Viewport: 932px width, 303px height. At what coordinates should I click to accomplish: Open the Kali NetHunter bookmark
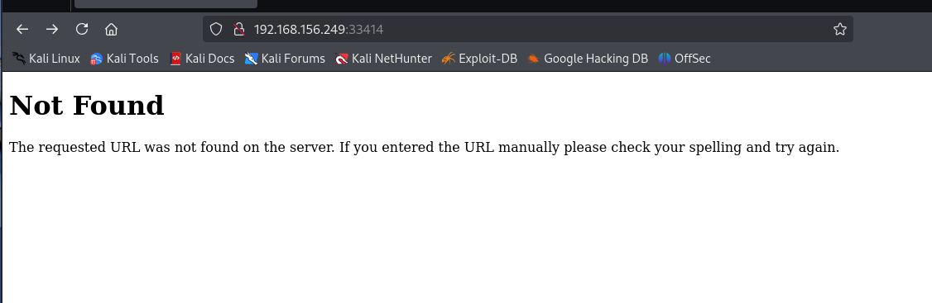point(383,59)
